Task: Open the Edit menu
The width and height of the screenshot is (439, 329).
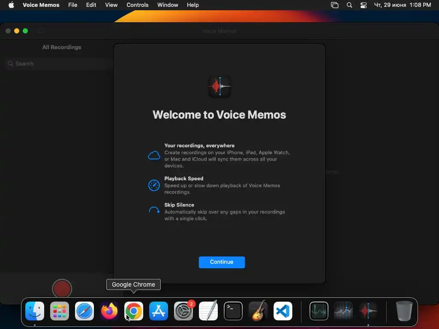Action: pos(91,5)
